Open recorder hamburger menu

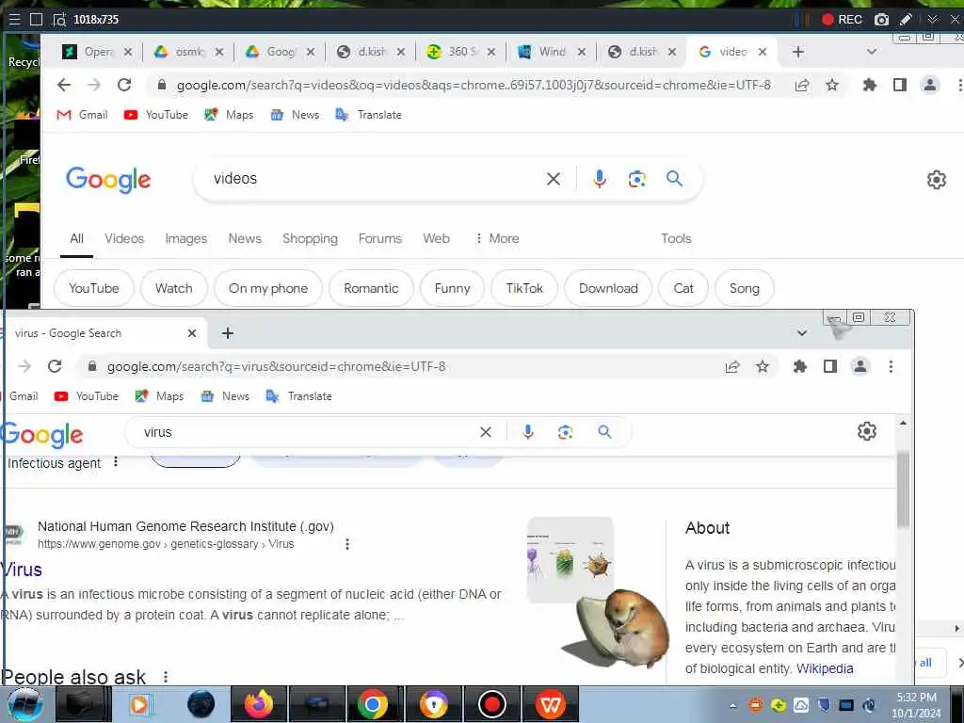tap(15, 20)
